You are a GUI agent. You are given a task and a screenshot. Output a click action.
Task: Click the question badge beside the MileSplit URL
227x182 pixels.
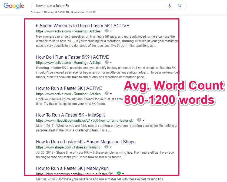point(139,120)
